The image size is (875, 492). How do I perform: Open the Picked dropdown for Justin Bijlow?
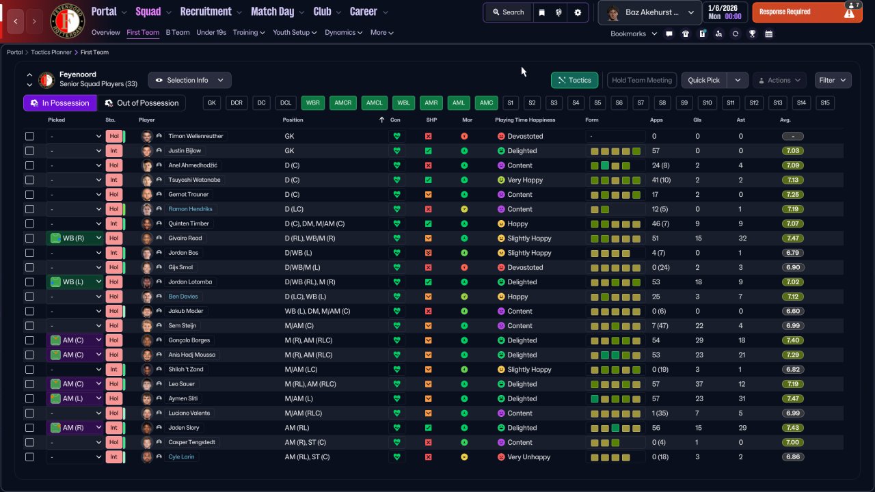75,150
